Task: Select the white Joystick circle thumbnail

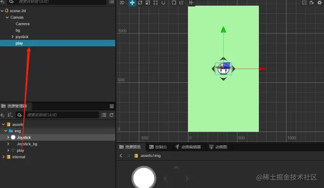Action: (143, 178)
